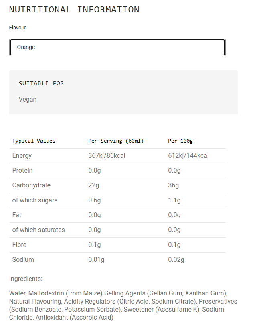Select the of which saturates row
Viewport: 253px width, 324px height.
pos(117,230)
